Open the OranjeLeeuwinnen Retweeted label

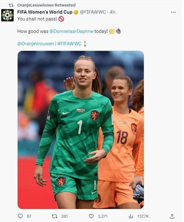click(x=46, y=5)
